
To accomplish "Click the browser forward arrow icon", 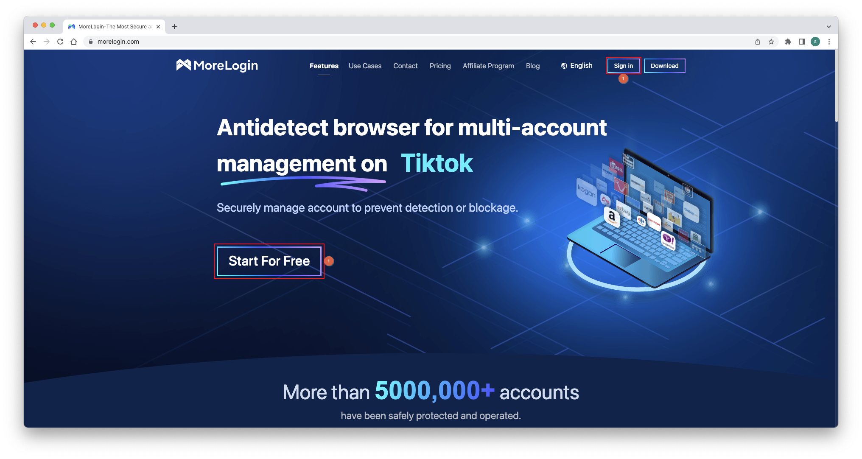I will (48, 41).
